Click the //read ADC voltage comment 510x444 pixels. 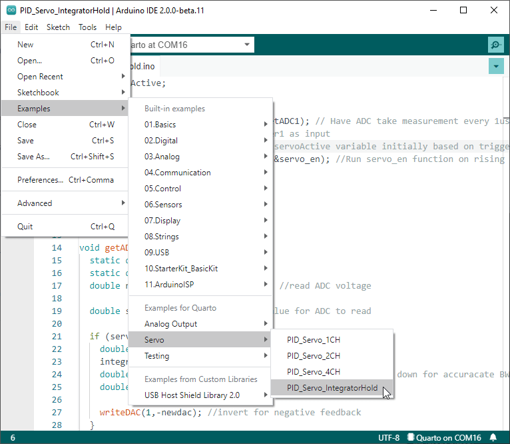325,285
